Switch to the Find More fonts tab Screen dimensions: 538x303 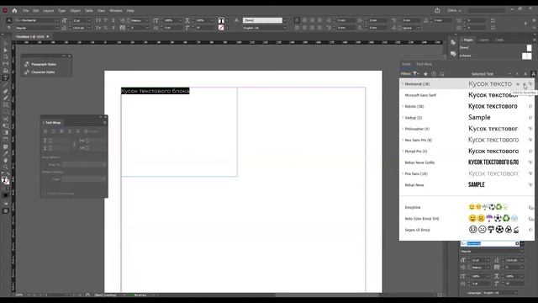[424, 64]
